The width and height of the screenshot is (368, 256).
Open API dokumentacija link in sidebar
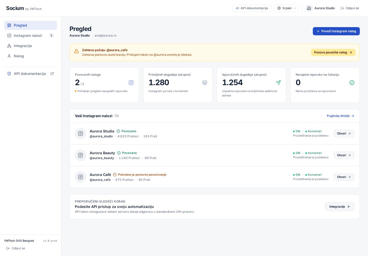tap(30, 74)
